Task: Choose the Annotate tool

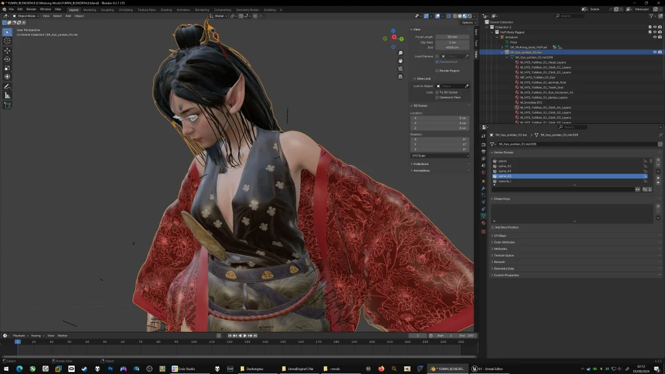Action: click(x=7, y=86)
